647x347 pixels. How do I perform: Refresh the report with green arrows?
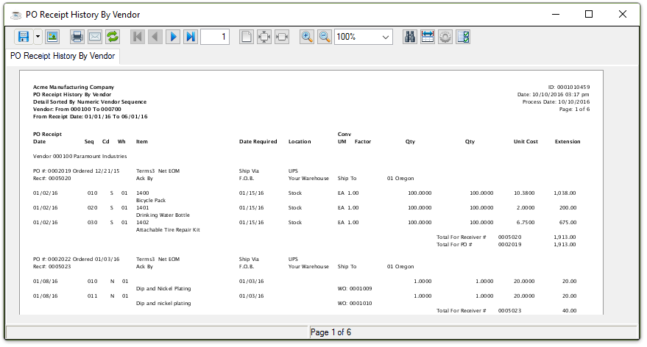tap(113, 37)
